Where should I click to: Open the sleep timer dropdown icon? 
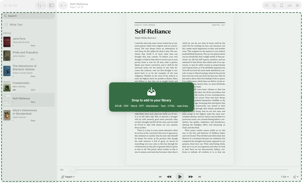pos(296,177)
